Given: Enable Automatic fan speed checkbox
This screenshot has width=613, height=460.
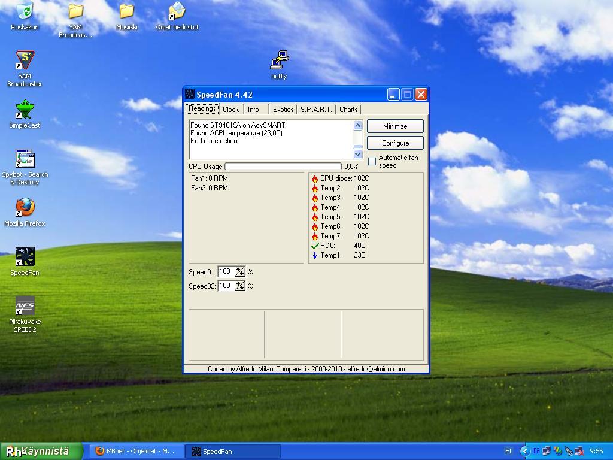Looking at the screenshot, I should (372, 161).
